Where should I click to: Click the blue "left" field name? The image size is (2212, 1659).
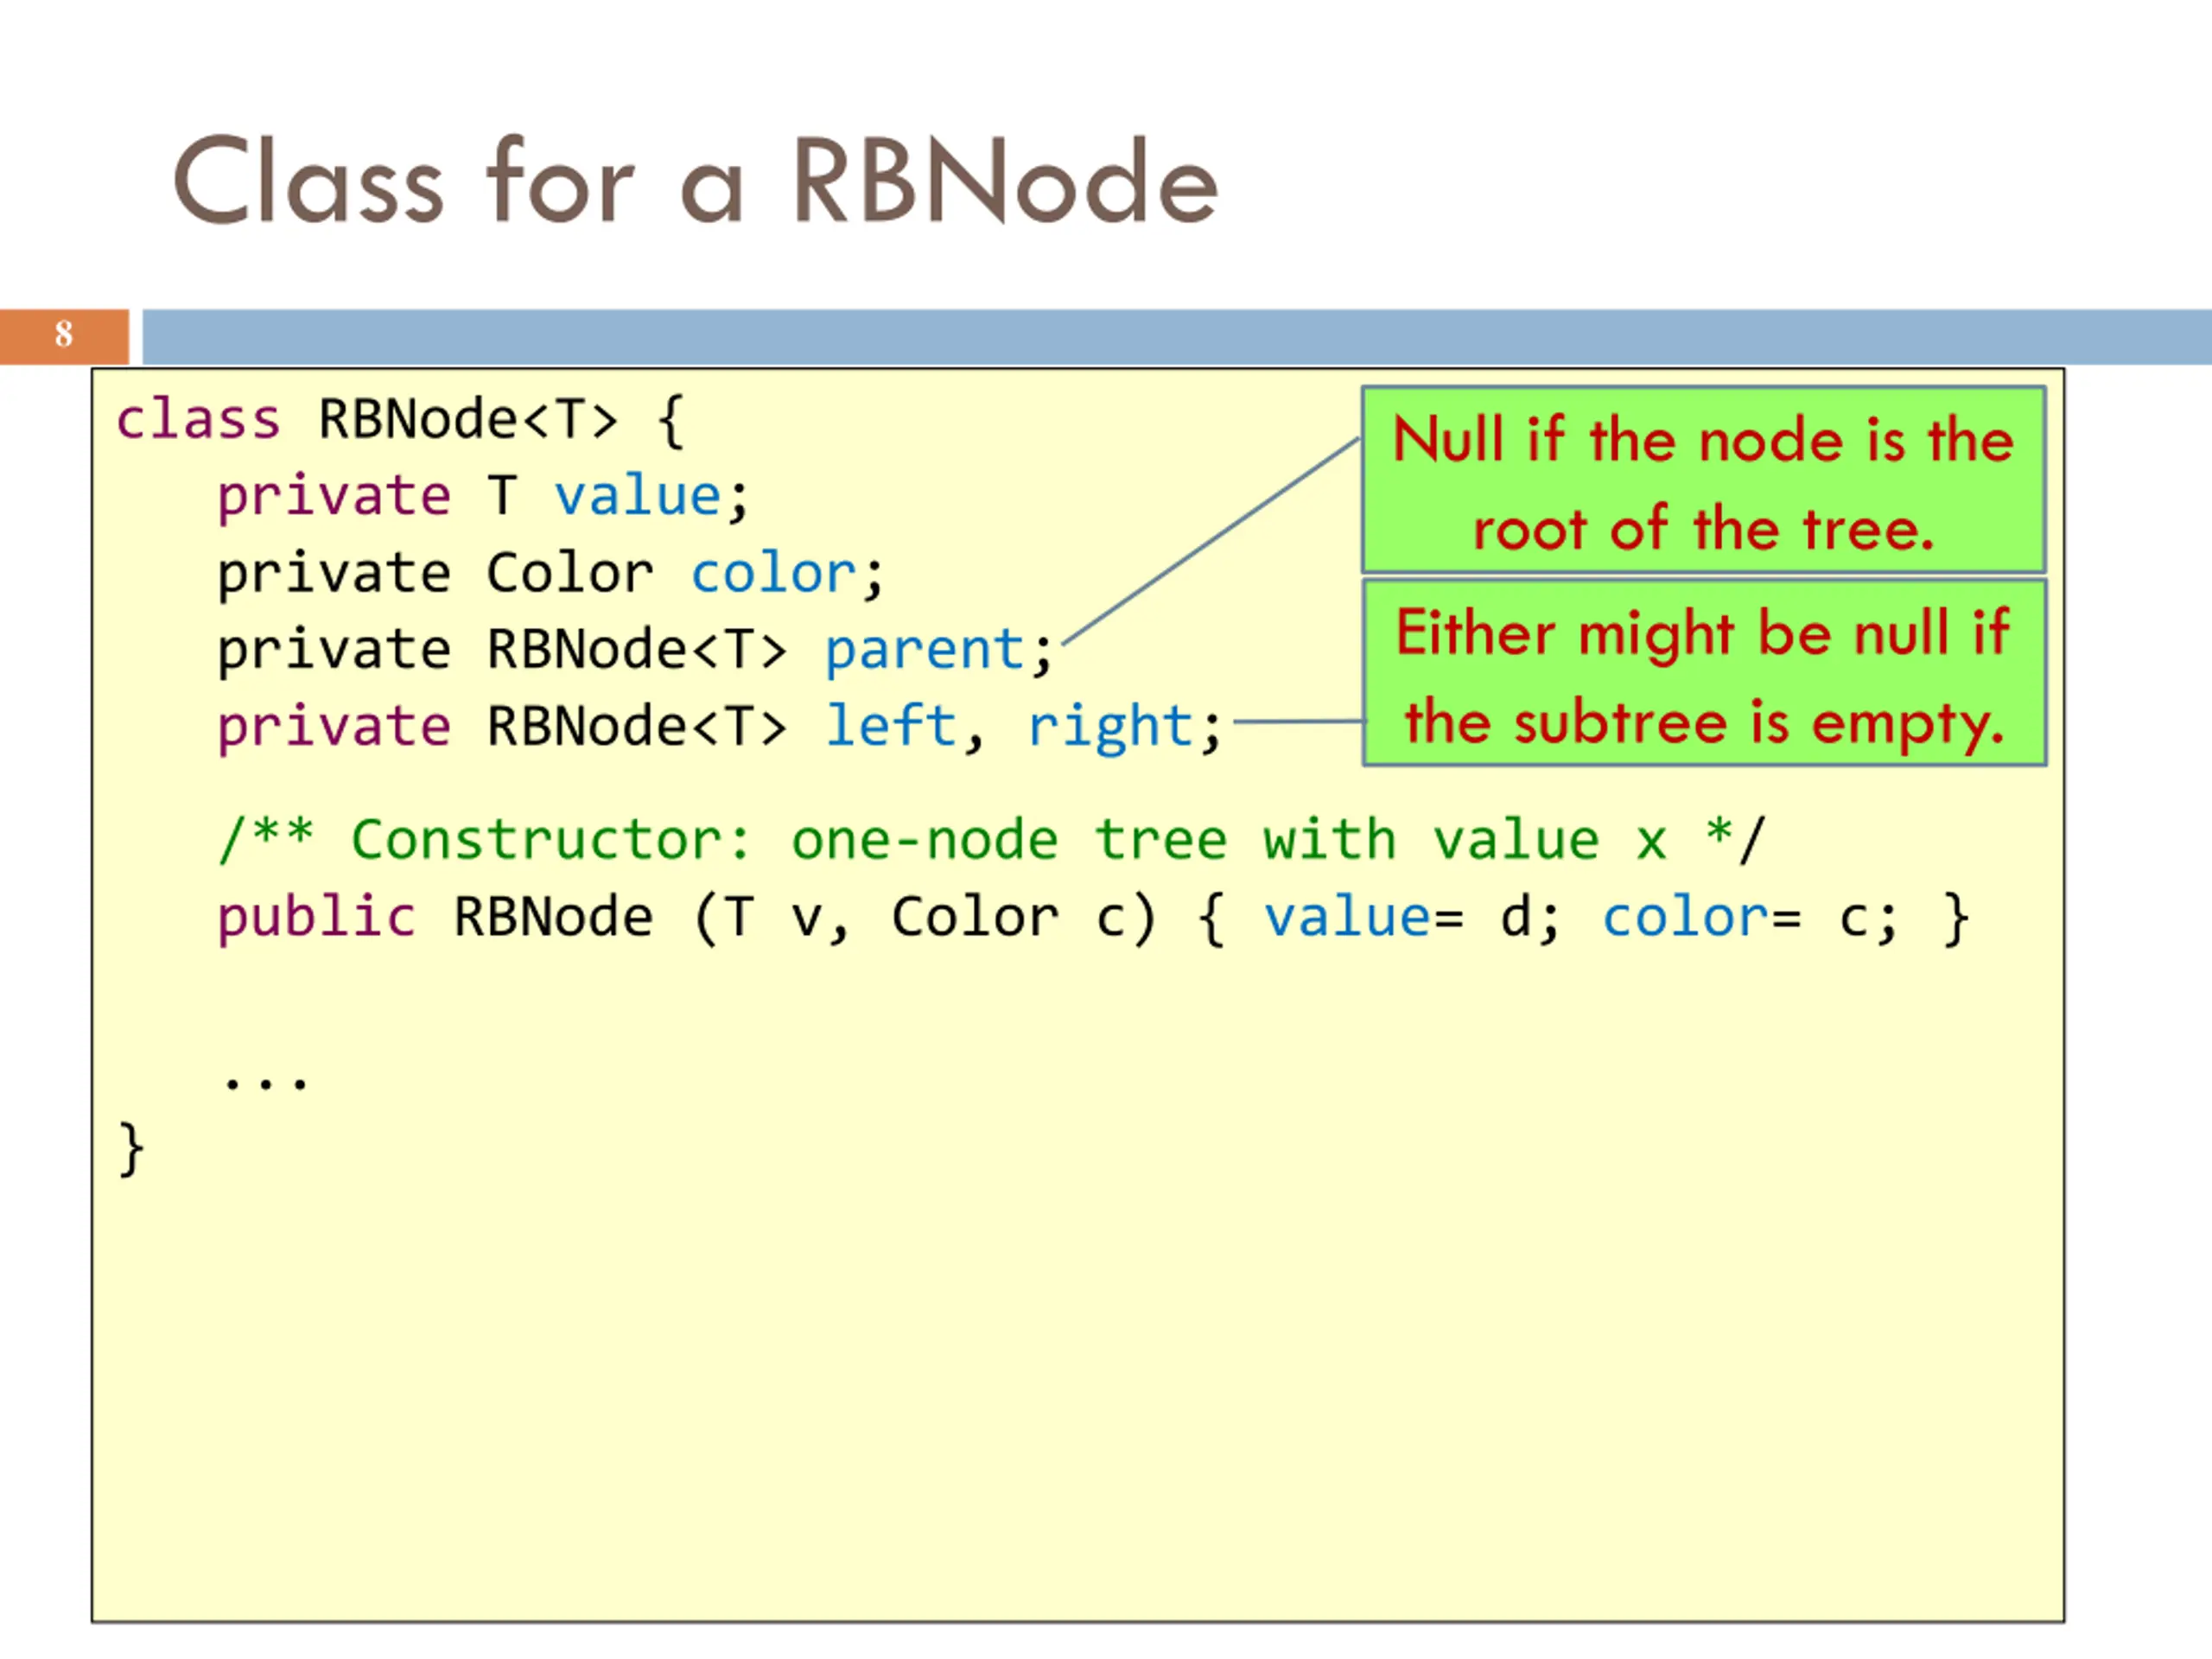pos(891,726)
